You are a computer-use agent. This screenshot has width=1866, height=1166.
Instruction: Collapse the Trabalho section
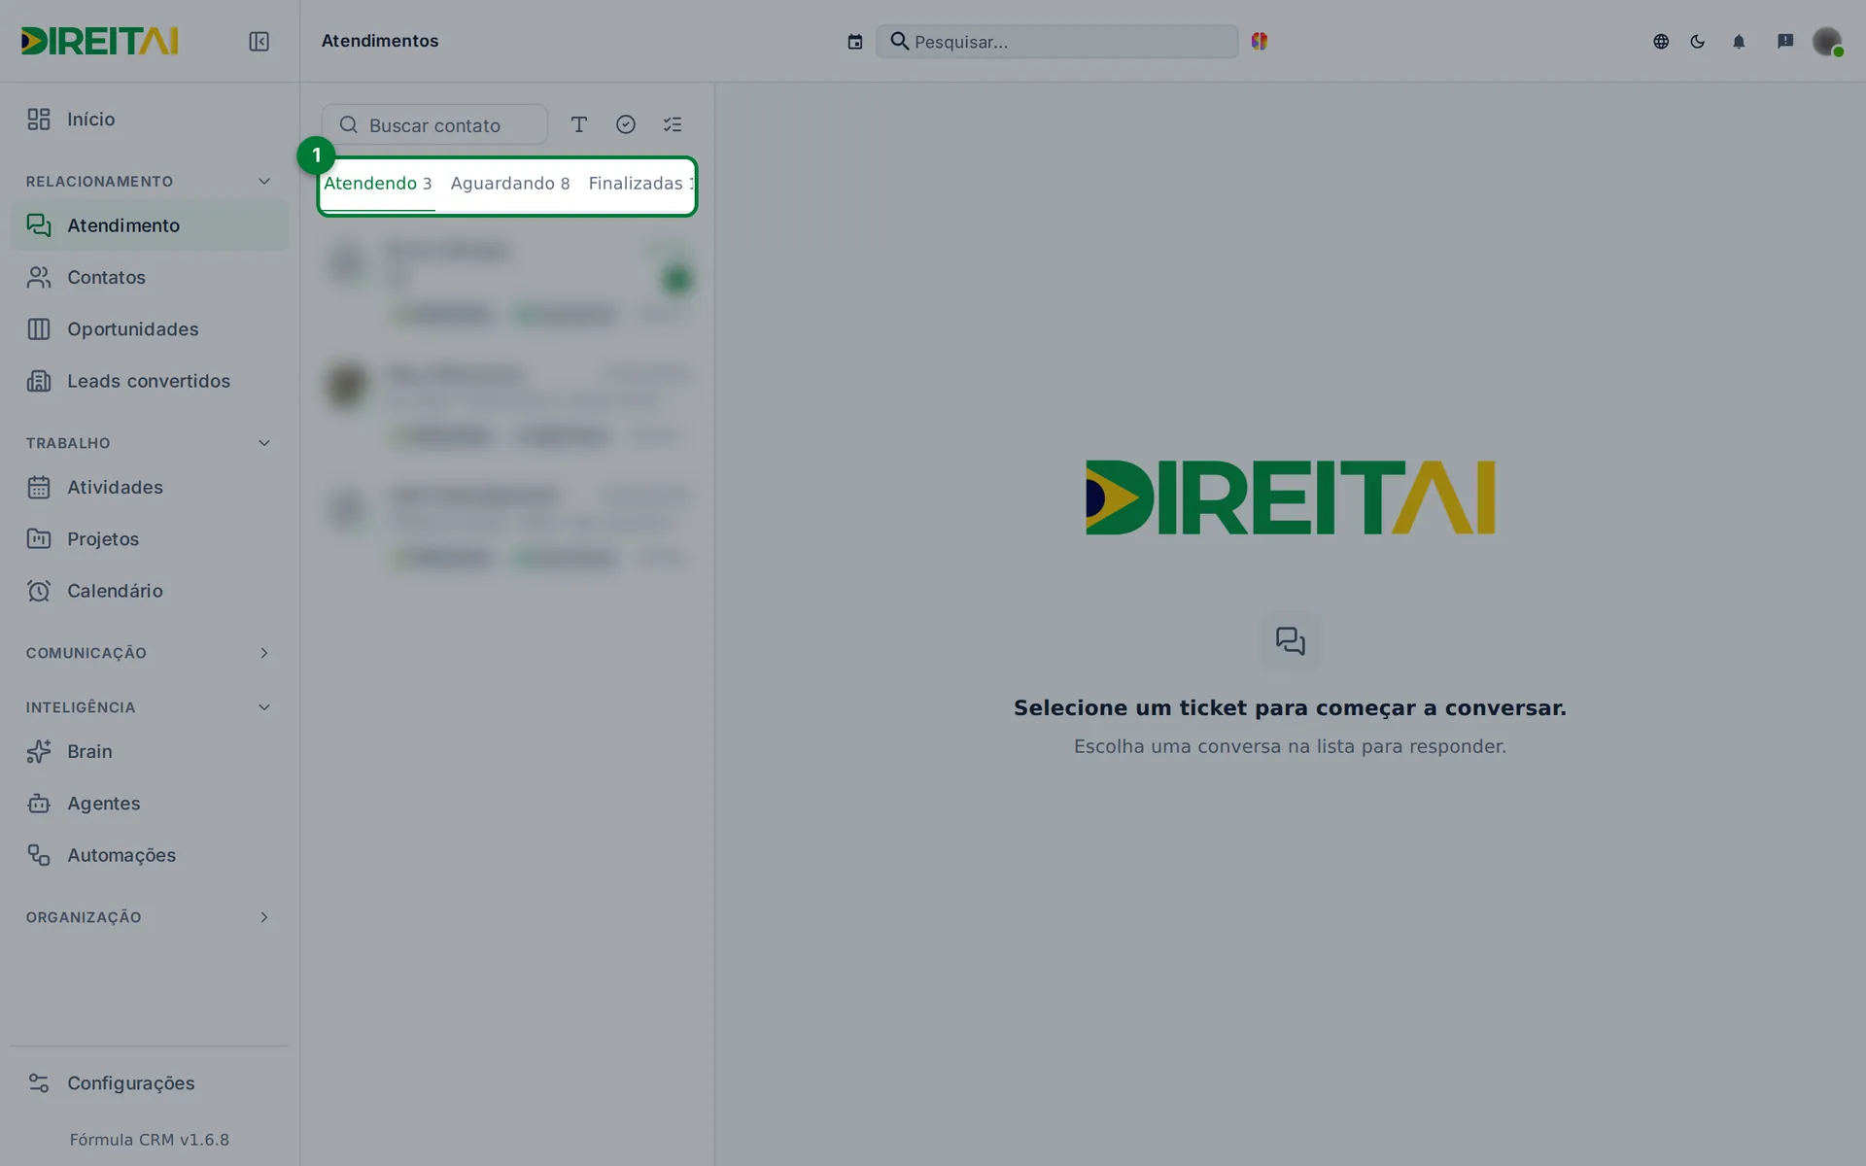150,443
